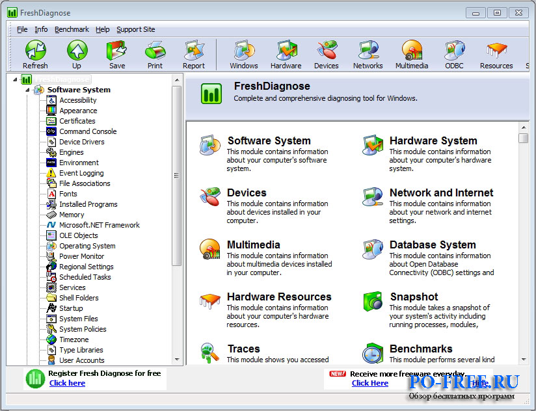Open the File menu

tap(22, 30)
